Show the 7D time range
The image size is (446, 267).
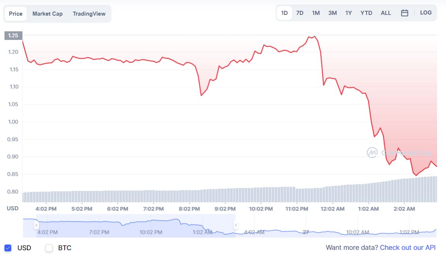pyautogui.click(x=300, y=13)
